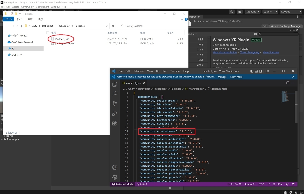Click Restricted Mode shield in status bar
The width and height of the screenshot is (304, 194).
(x=123, y=184)
